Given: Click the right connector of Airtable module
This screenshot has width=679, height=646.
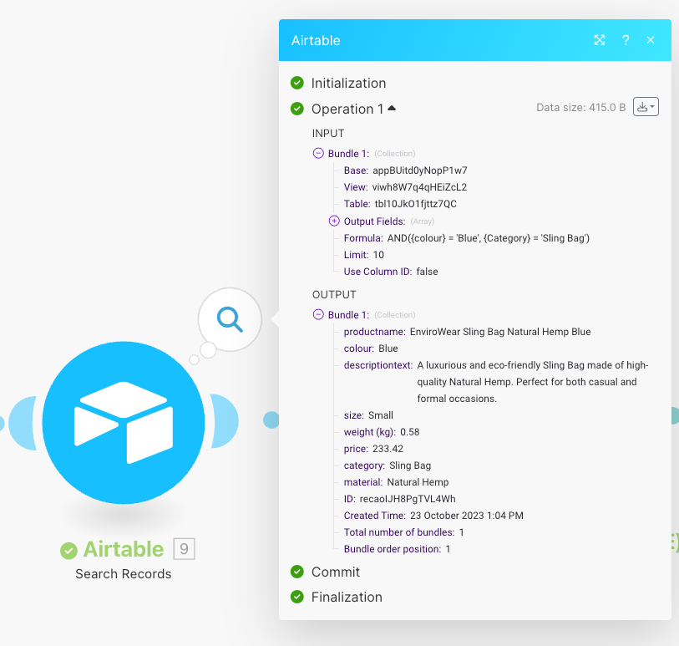Looking at the screenshot, I should pyautogui.click(x=225, y=421).
